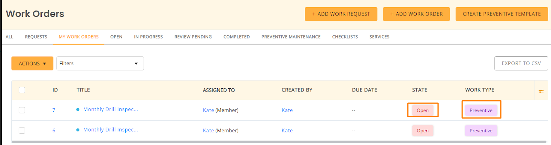
Task: Go to the Checklists tab
Action: [x=345, y=37]
